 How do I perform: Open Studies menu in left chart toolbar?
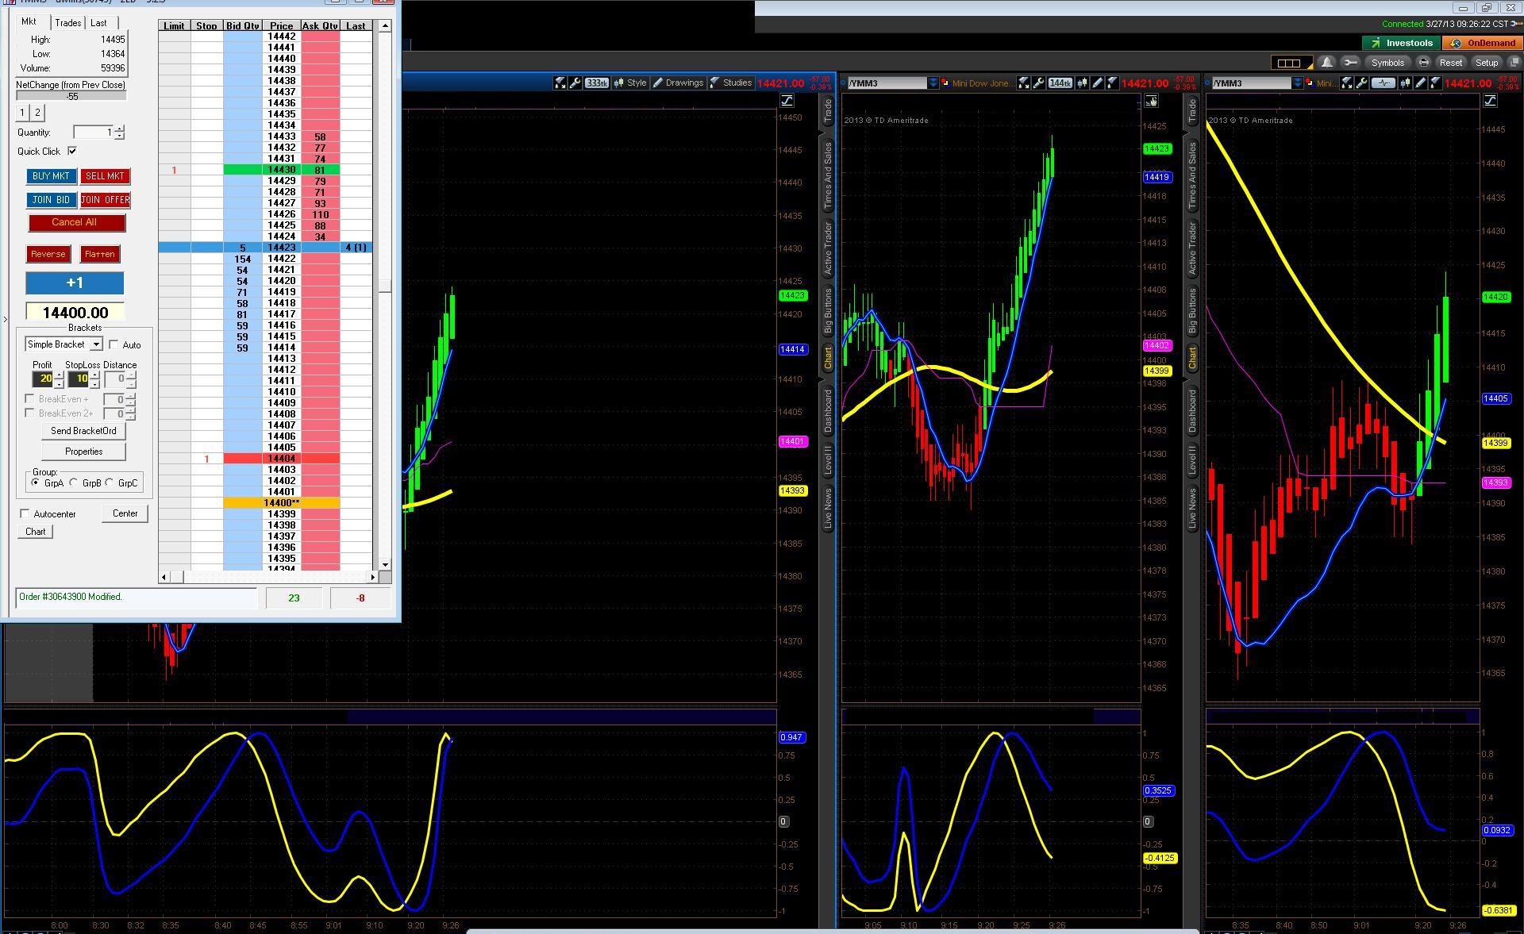click(x=731, y=83)
